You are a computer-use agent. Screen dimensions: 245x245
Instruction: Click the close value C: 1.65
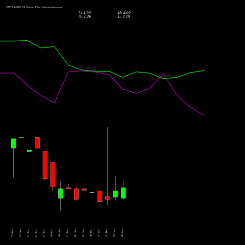pos(85,13)
